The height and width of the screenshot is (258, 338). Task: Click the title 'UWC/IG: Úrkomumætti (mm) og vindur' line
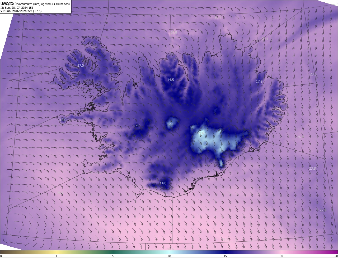coord(35,4)
